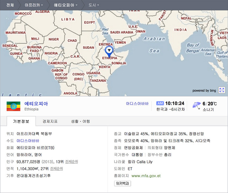The width and height of the screenshot is (228, 193).
Task: Select the 기본정보 tab
Action: pyautogui.click(x=21, y=121)
